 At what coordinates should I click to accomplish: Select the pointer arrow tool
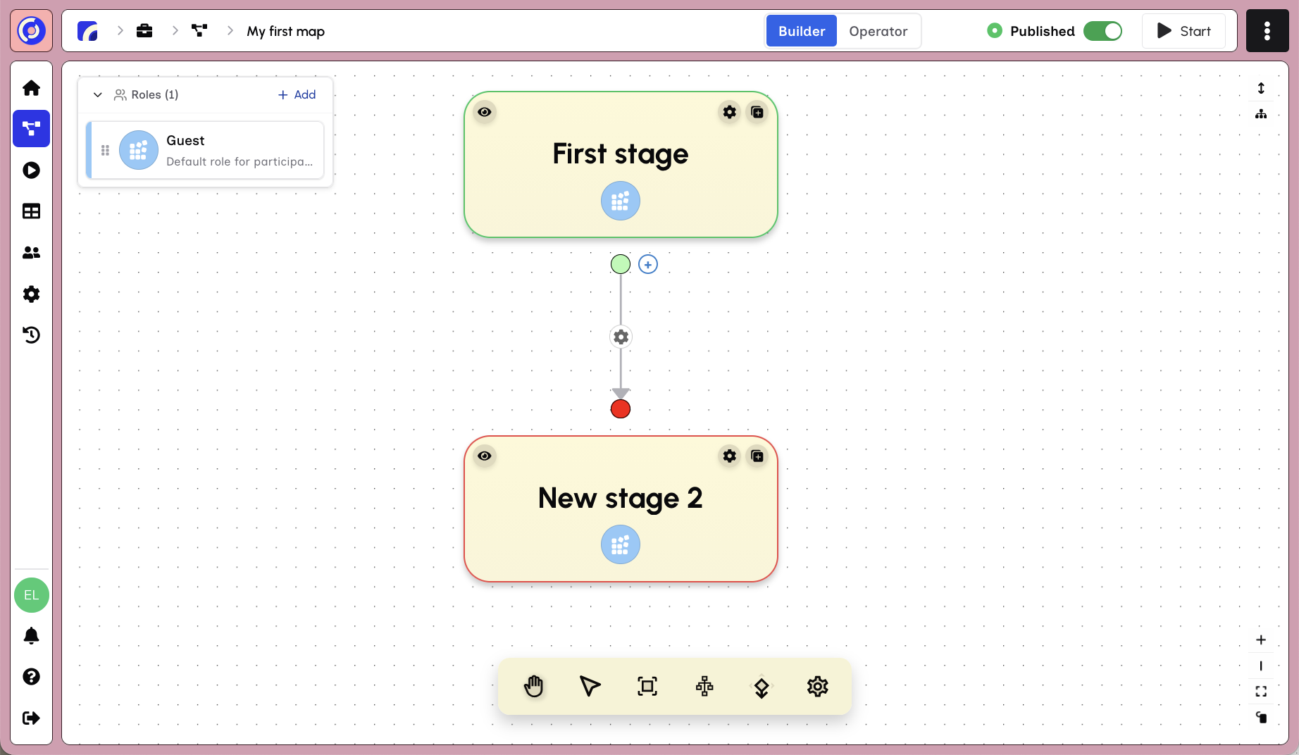[x=590, y=686]
